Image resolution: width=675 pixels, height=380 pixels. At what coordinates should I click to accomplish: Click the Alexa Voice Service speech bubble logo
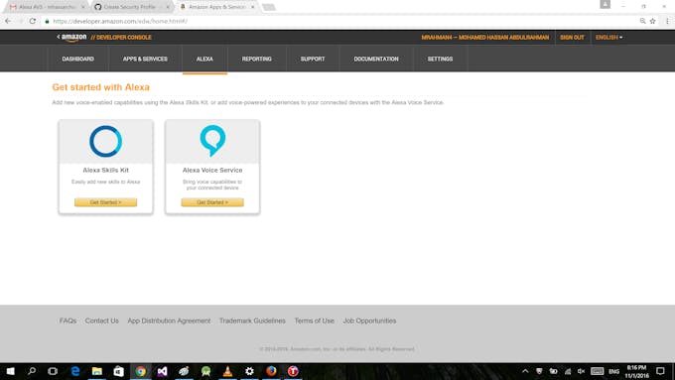click(x=212, y=141)
